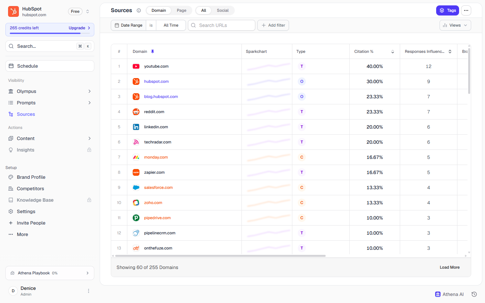Click the lock icon next to Insights
The width and height of the screenshot is (485, 303).
[x=89, y=150]
